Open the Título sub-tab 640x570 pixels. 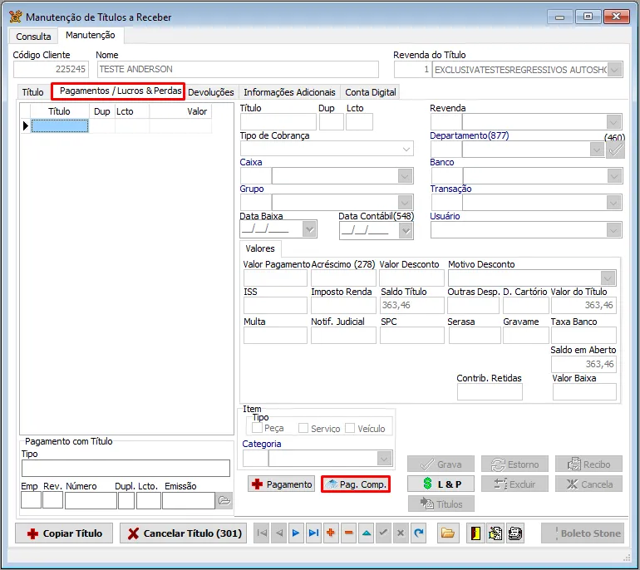(33, 92)
